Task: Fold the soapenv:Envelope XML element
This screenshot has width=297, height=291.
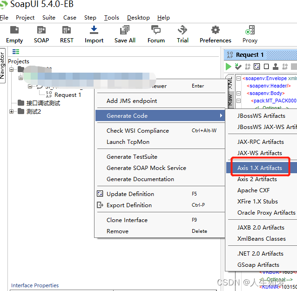Action: click(238, 78)
